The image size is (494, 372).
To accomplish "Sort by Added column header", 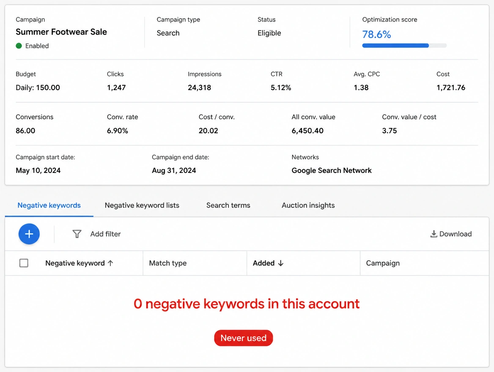I will tap(263, 263).
